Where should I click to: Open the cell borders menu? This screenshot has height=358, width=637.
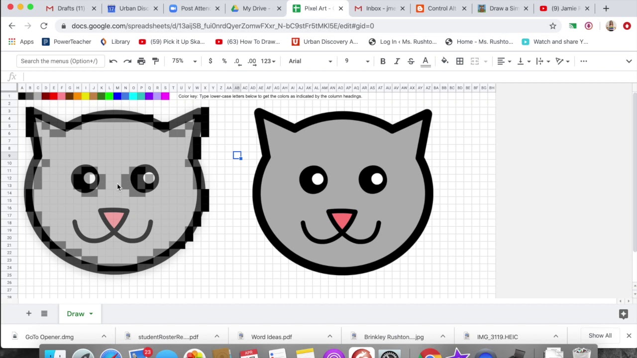(x=460, y=61)
